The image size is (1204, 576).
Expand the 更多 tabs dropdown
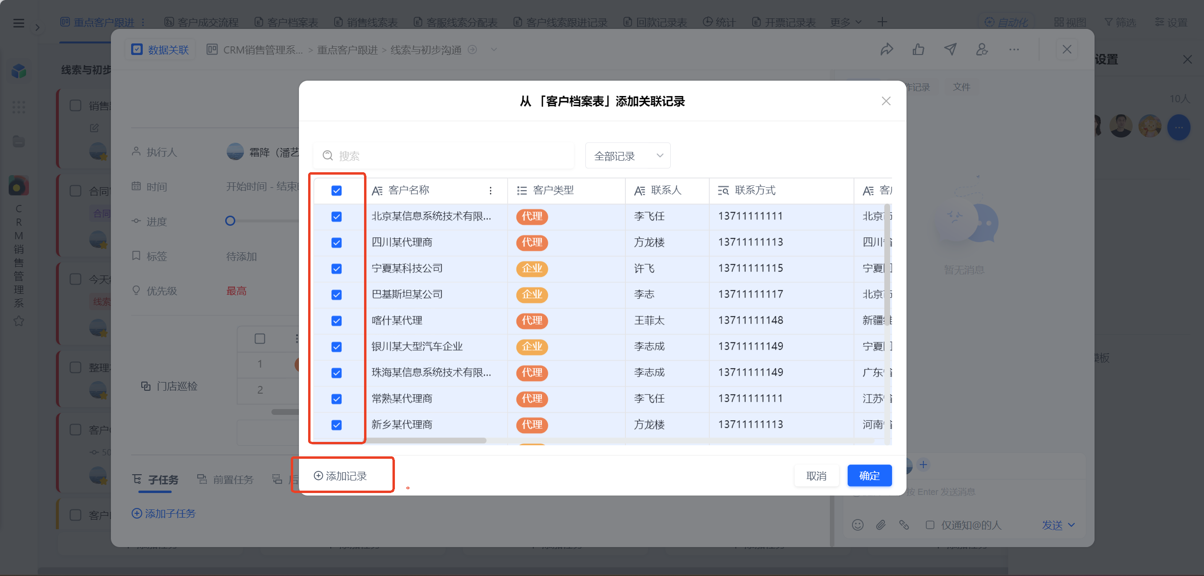[846, 22]
